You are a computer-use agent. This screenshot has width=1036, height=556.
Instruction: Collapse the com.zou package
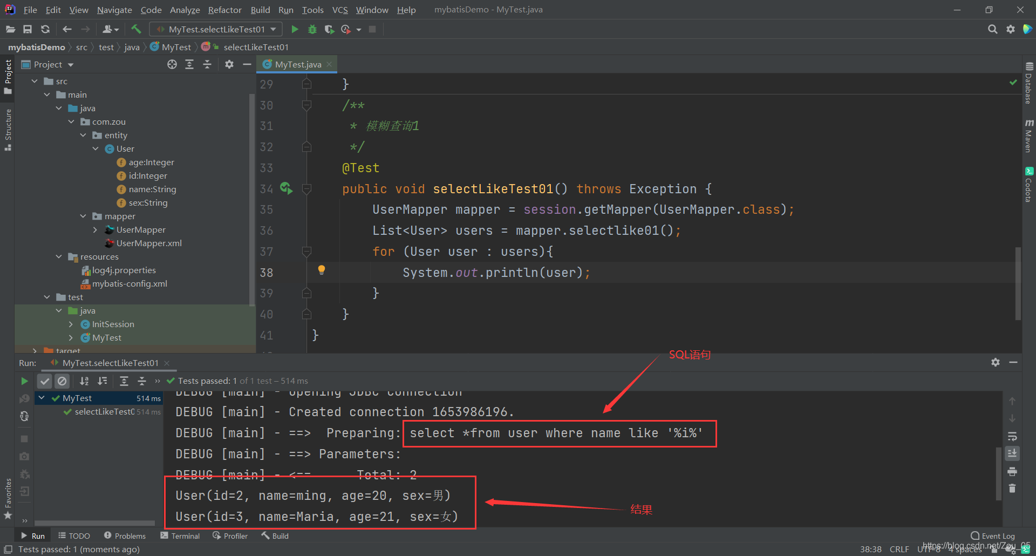pyautogui.click(x=71, y=121)
